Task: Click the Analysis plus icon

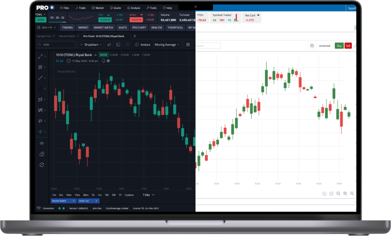Action: click(x=137, y=44)
